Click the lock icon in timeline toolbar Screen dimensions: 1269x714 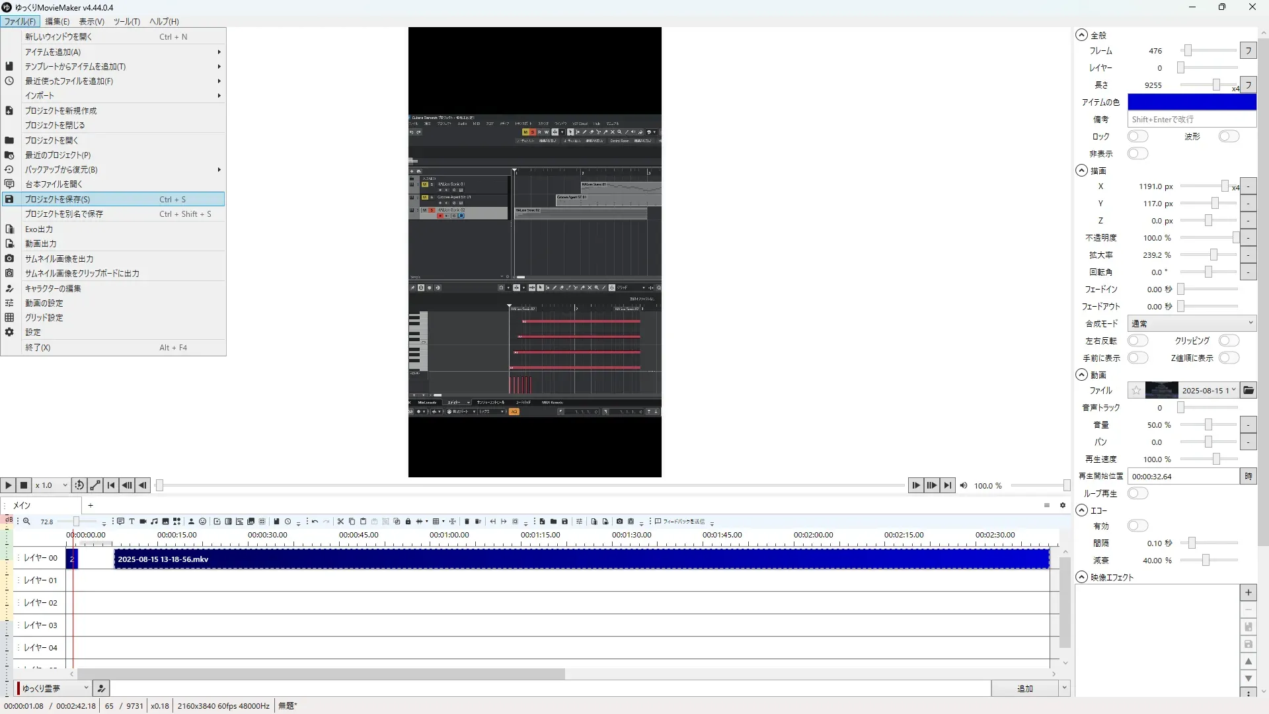coord(408,522)
